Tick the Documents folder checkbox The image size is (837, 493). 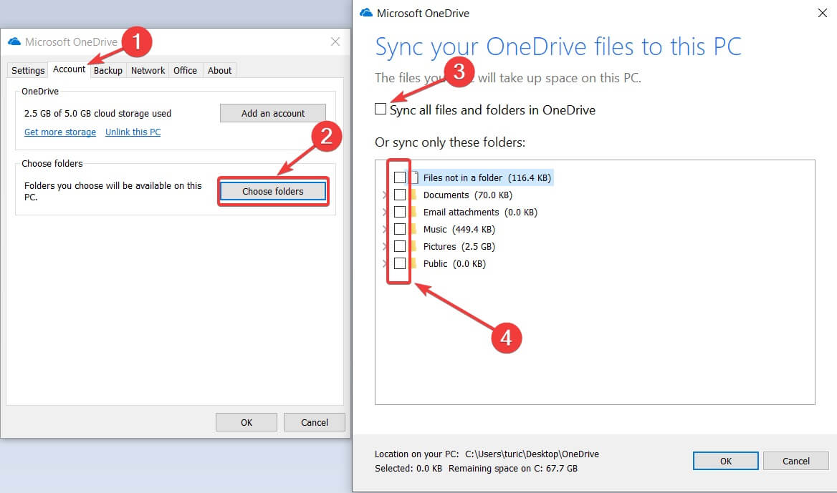(x=400, y=195)
